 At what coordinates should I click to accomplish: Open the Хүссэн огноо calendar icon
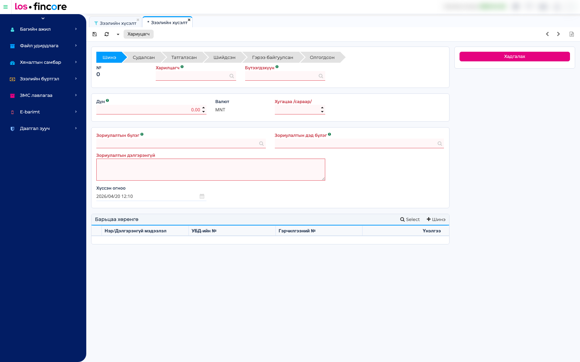tap(202, 196)
